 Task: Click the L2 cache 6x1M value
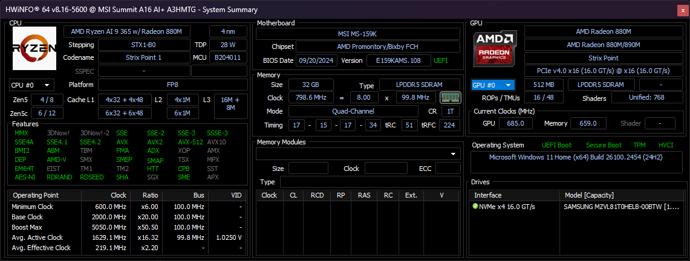[182, 113]
